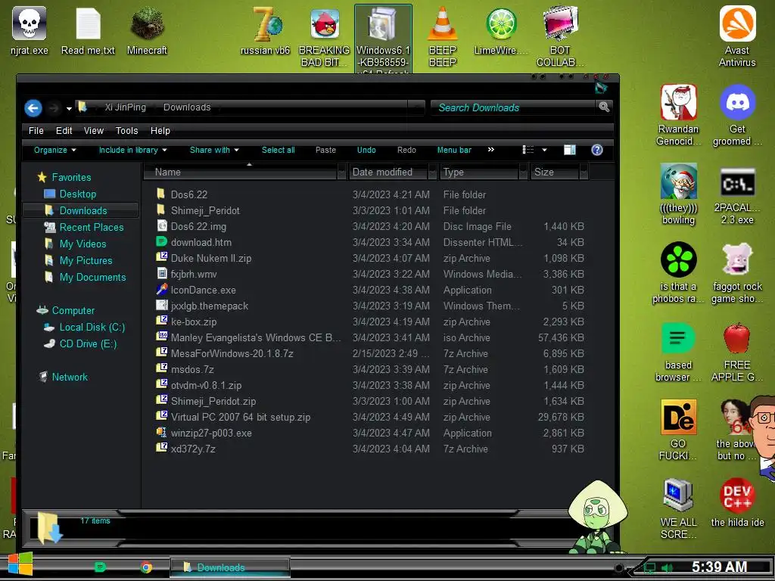Click the Select all toolbar button
This screenshot has height=581, width=775.
[x=279, y=150]
